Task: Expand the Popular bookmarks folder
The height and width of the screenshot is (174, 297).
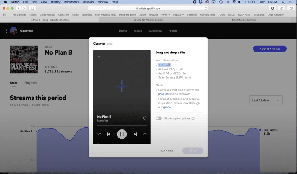Action: [179, 14]
